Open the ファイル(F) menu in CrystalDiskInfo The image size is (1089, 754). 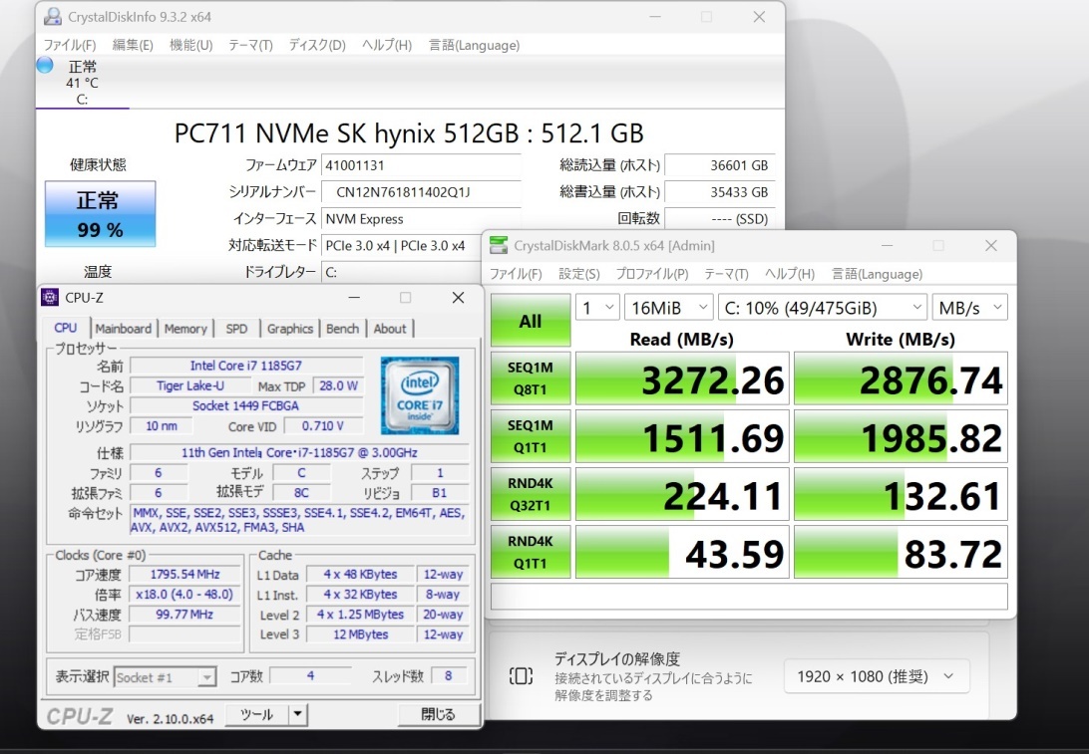point(70,45)
